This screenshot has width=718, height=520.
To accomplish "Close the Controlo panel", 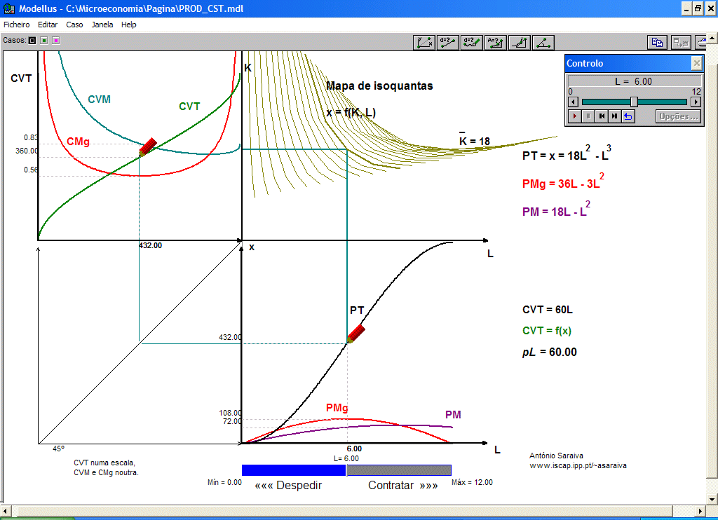I will tap(696, 63).
